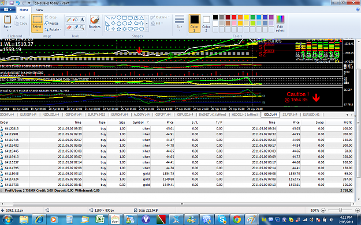
Task: Save the image via the quick access toolbar
Action: click(x=12, y=3)
